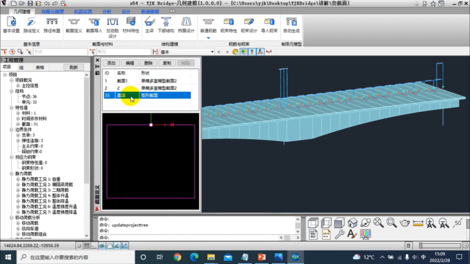Open the wrench settings tool
This screenshot has width=470, height=264.
tap(339, 234)
